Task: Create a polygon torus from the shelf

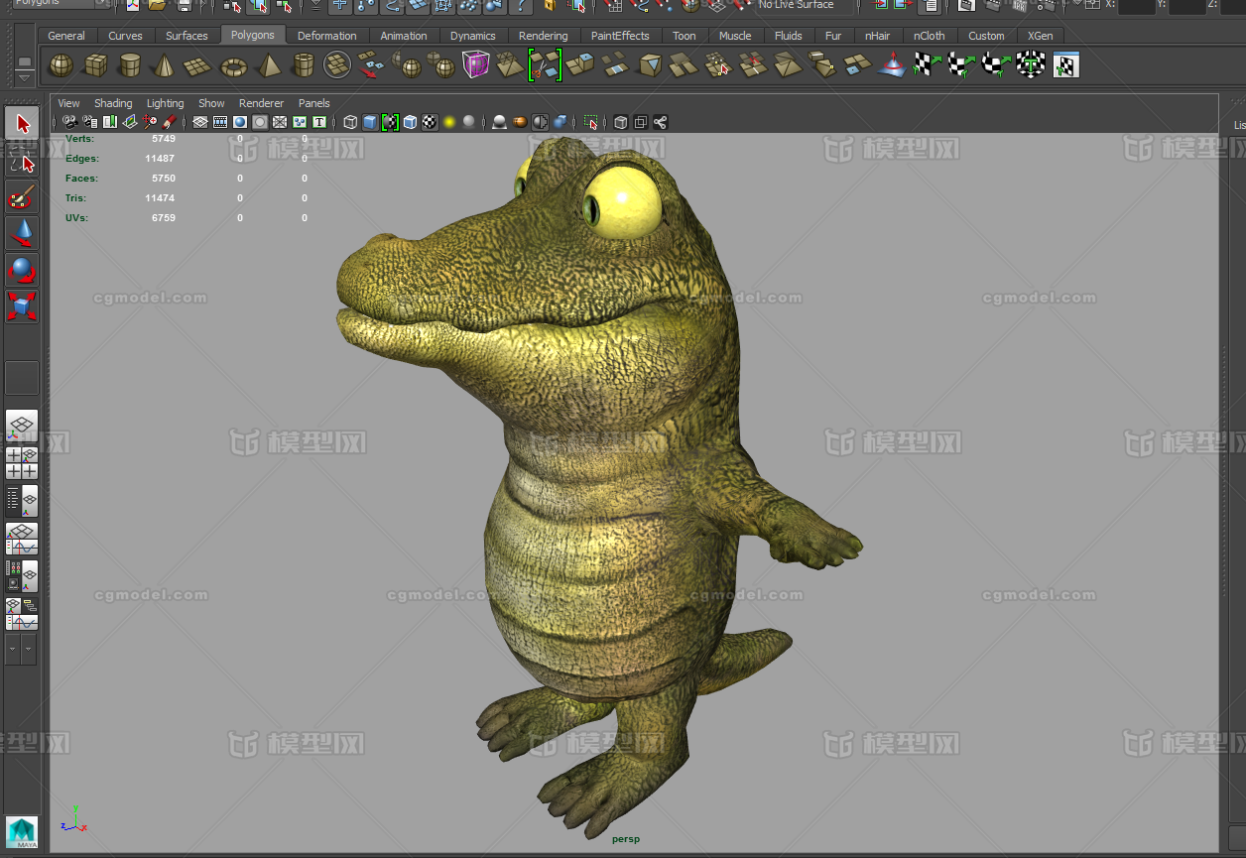Action: [233, 66]
